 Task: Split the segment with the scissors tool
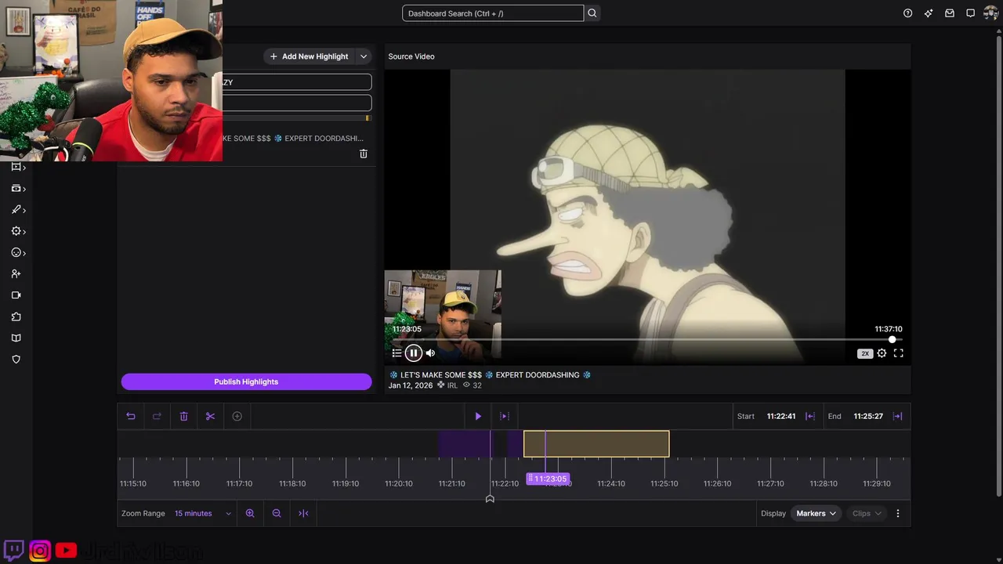(x=210, y=416)
